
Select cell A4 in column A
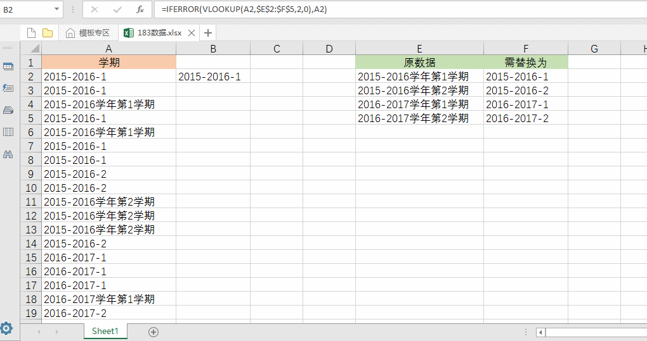click(109, 104)
